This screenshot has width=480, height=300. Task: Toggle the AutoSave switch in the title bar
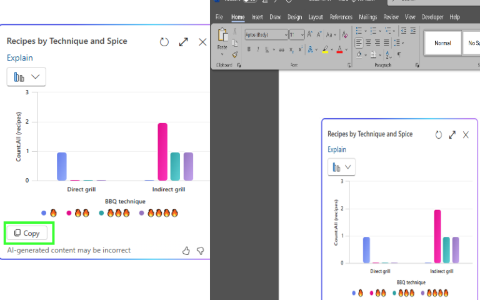pyautogui.click(x=249, y=2)
